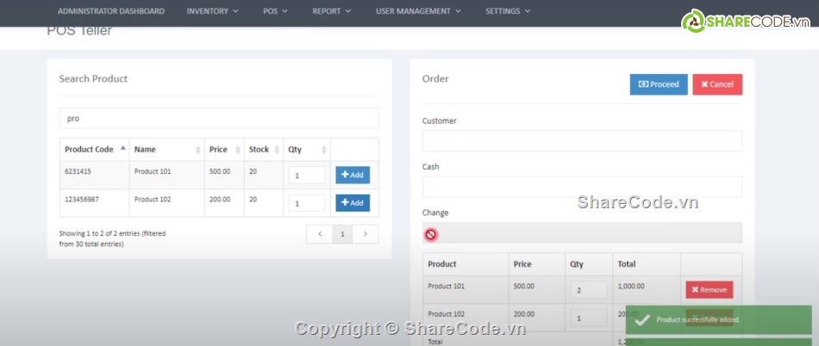The width and height of the screenshot is (819, 346).
Task: Sort table by Name column
Action: tap(166, 150)
